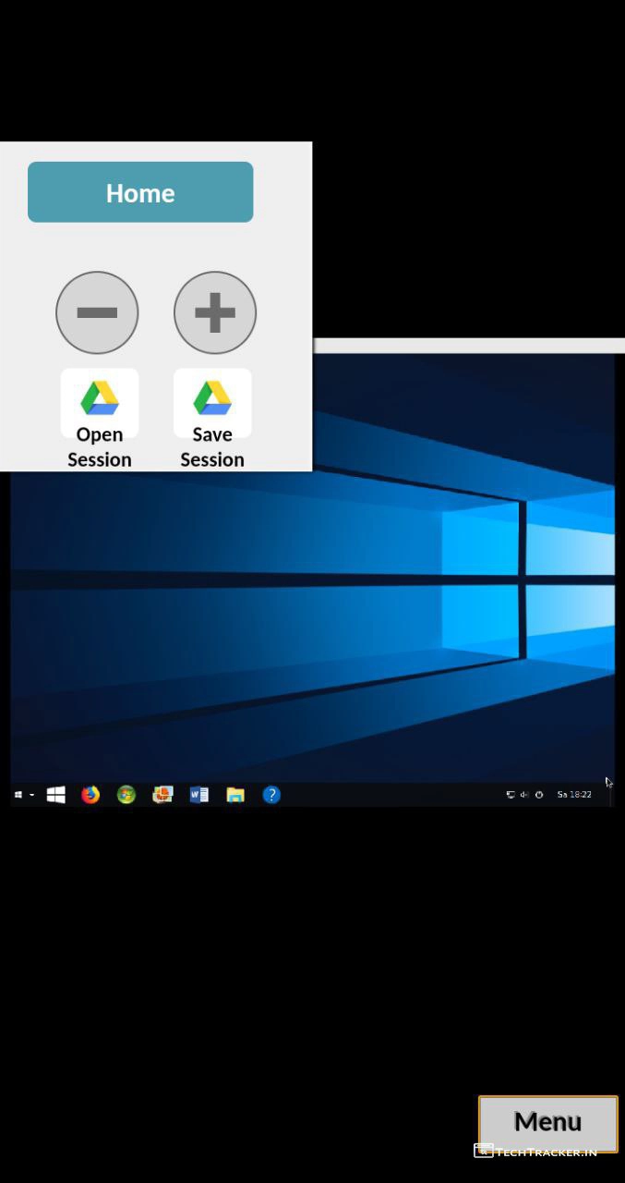Click the clock showing Sa 18:22
This screenshot has width=625, height=1183.
coord(574,795)
